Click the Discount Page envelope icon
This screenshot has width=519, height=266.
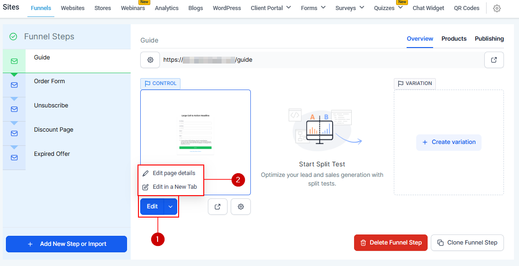[x=14, y=133]
